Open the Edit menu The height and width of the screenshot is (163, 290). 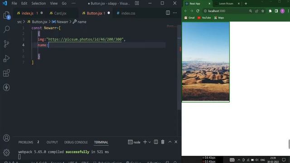[x=24, y=3]
